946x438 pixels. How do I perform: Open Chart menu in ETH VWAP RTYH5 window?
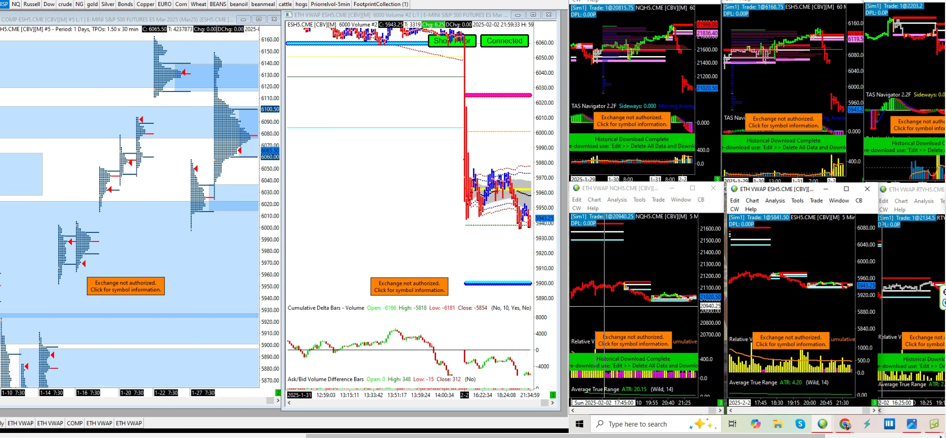[x=901, y=201]
